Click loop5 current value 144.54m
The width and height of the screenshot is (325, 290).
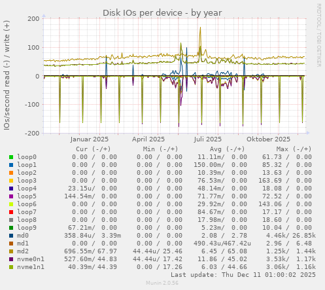pyautogui.click(x=80, y=196)
